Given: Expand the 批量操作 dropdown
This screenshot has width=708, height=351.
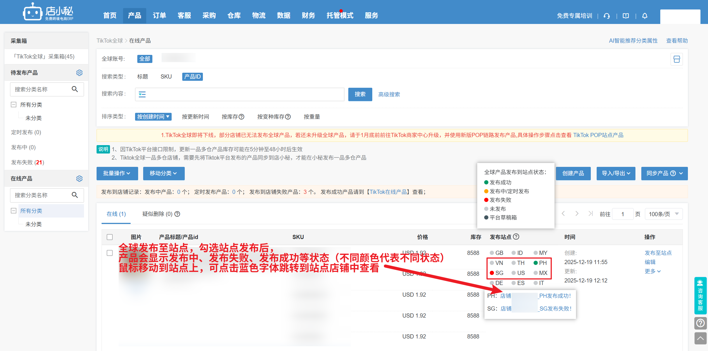Looking at the screenshot, I should click(117, 174).
